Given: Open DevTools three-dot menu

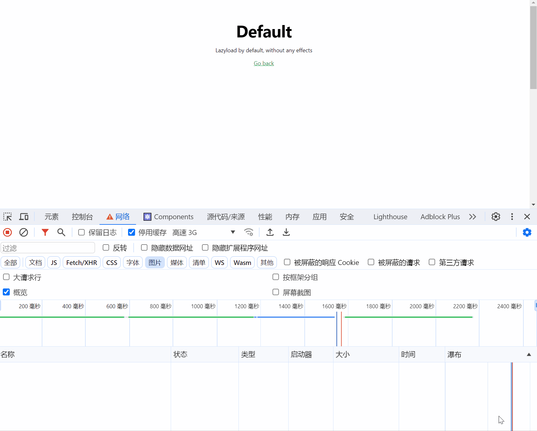Looking at the screenshot, I should click(512, 217).
